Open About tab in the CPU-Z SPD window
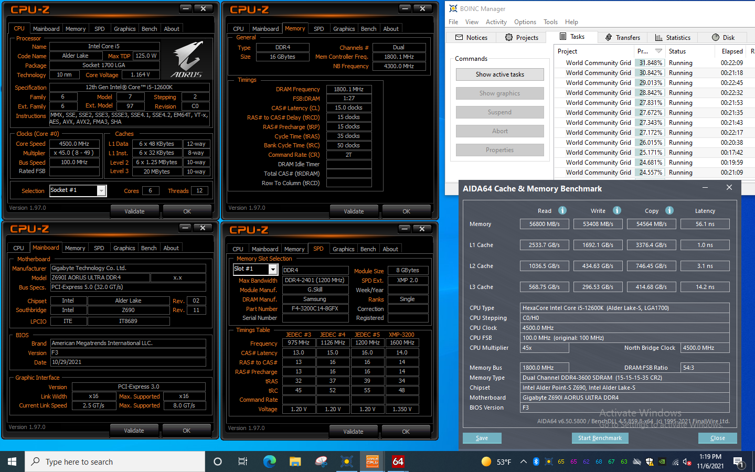Screen dimensions: 755x472 pos(390,249)
